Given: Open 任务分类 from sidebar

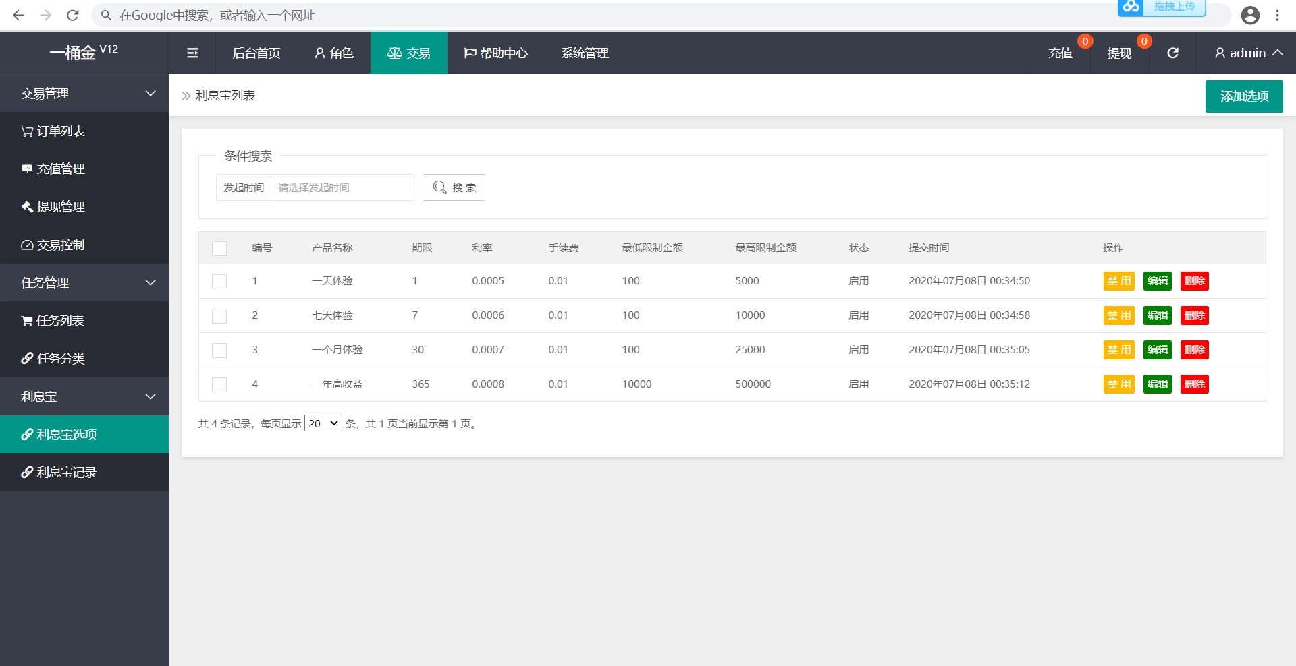Looking at the screenshot, I should tap(84, 358).
